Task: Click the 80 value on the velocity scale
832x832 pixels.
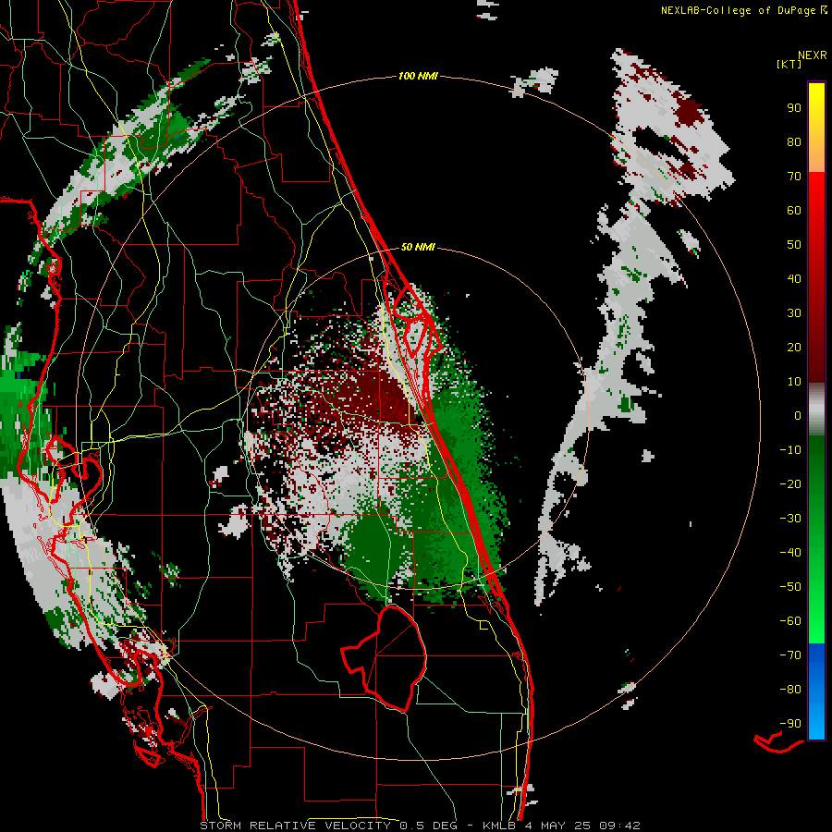Action: click(794, 142)
